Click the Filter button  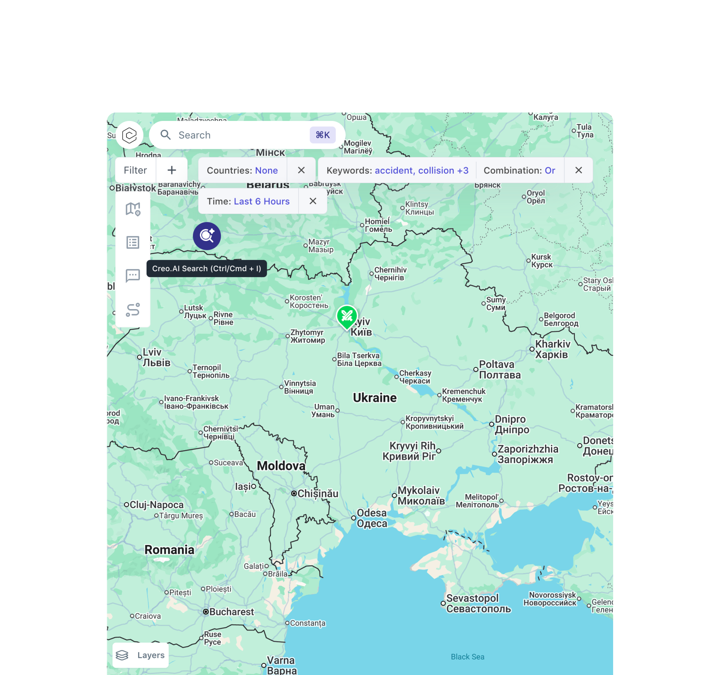tap(135, 170)
